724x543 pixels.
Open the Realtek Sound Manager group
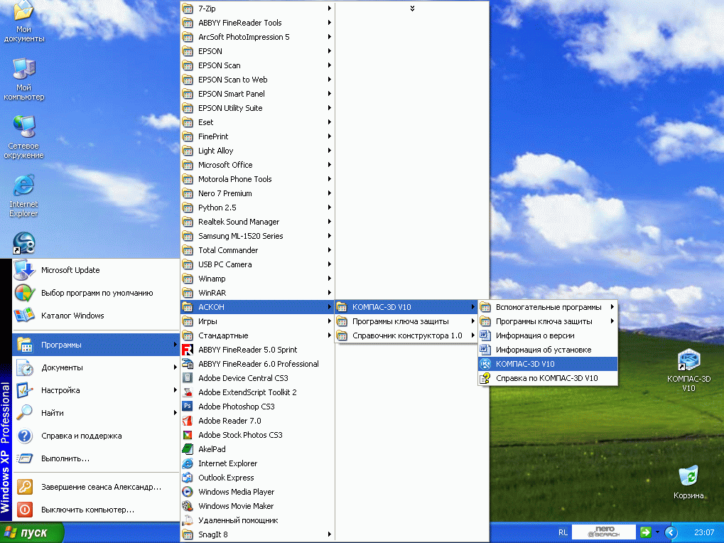(257, 222)
